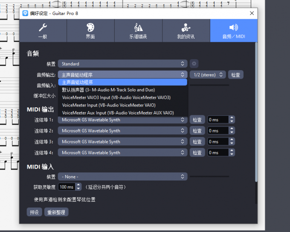This screenshot has height=232, width=290.
Task: Open the 装置 Standard audio device dropdown
Action: pyautogui.click(x=123, y=64)
